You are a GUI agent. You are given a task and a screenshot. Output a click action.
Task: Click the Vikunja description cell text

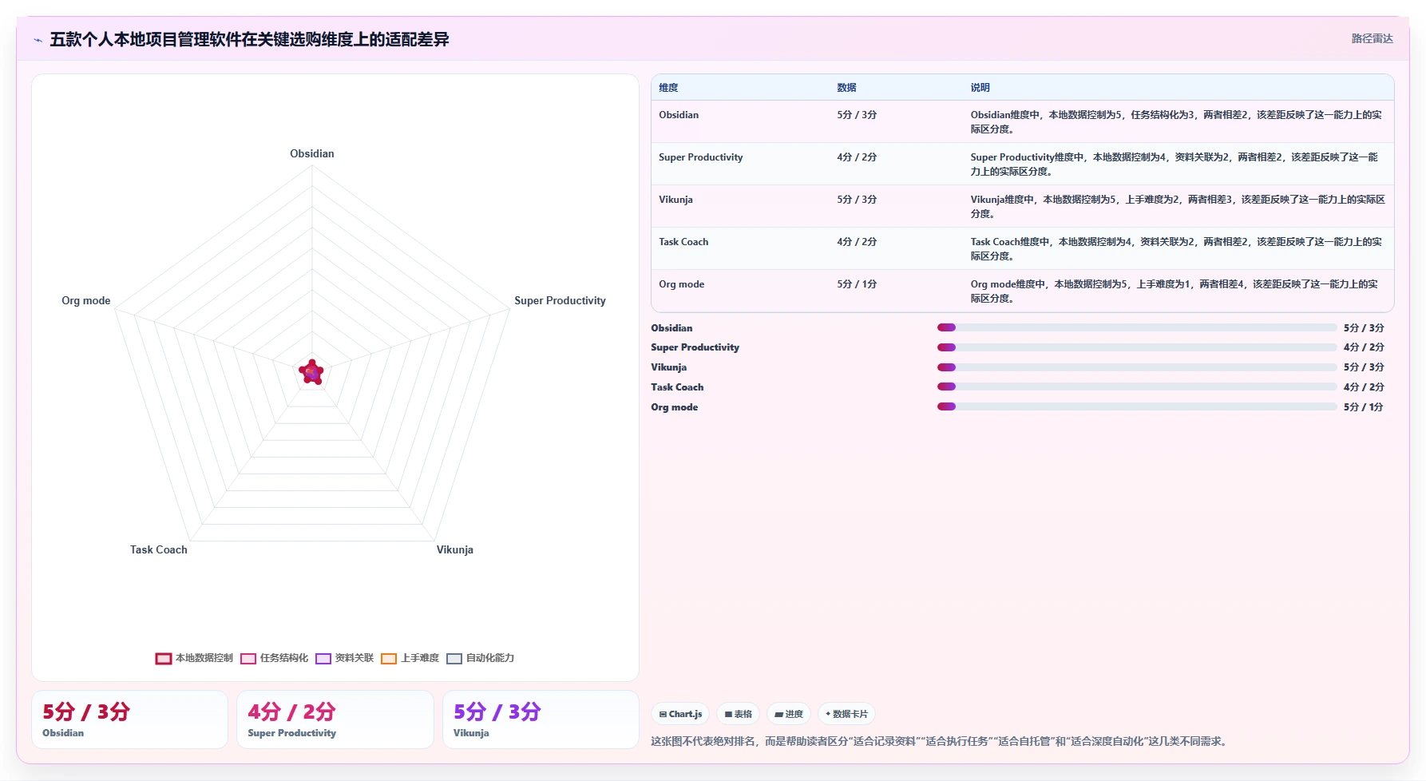pos(1178,207)
